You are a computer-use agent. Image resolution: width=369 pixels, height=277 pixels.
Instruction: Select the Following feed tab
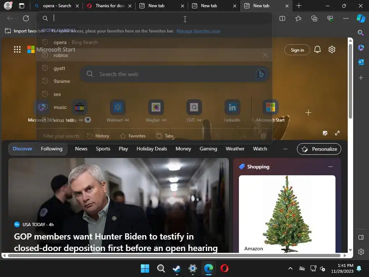[52, 149]
